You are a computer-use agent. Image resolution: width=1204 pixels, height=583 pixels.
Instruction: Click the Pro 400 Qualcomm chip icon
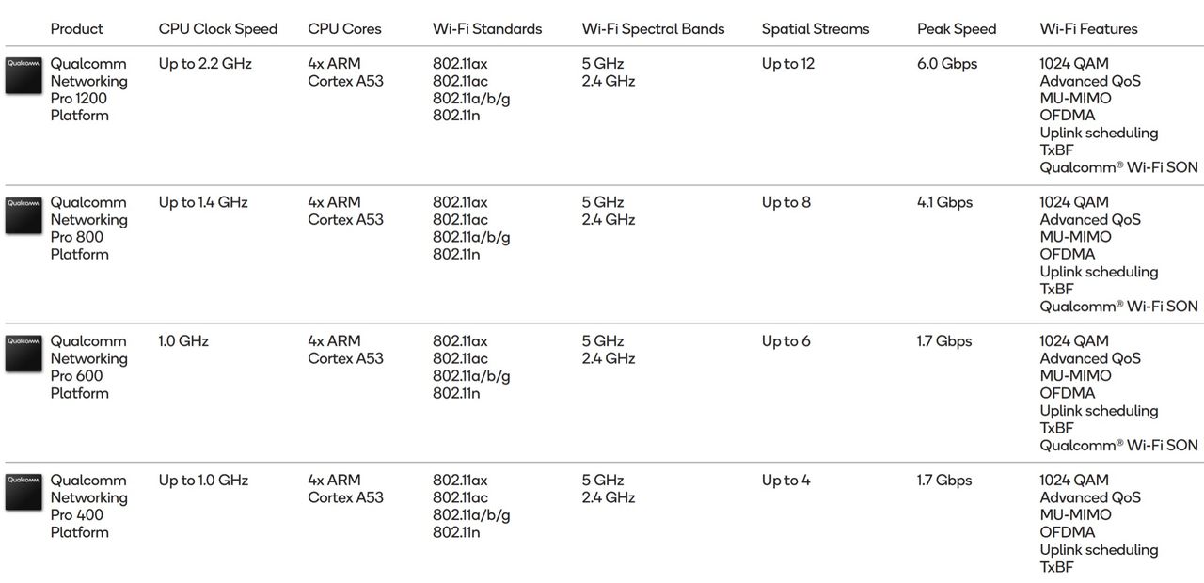(24, 493)
